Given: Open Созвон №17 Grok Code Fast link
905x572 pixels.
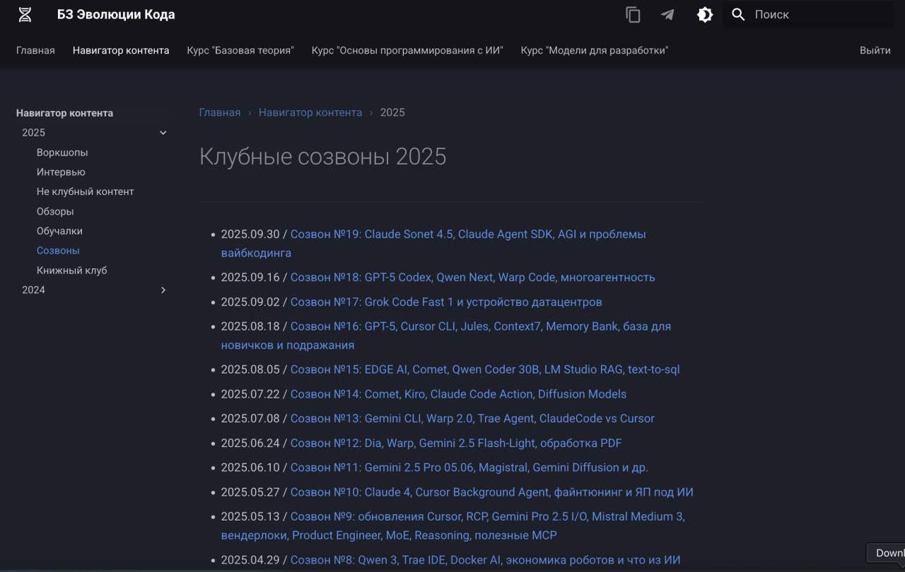Looking at the screenshot, I should 445,302.
